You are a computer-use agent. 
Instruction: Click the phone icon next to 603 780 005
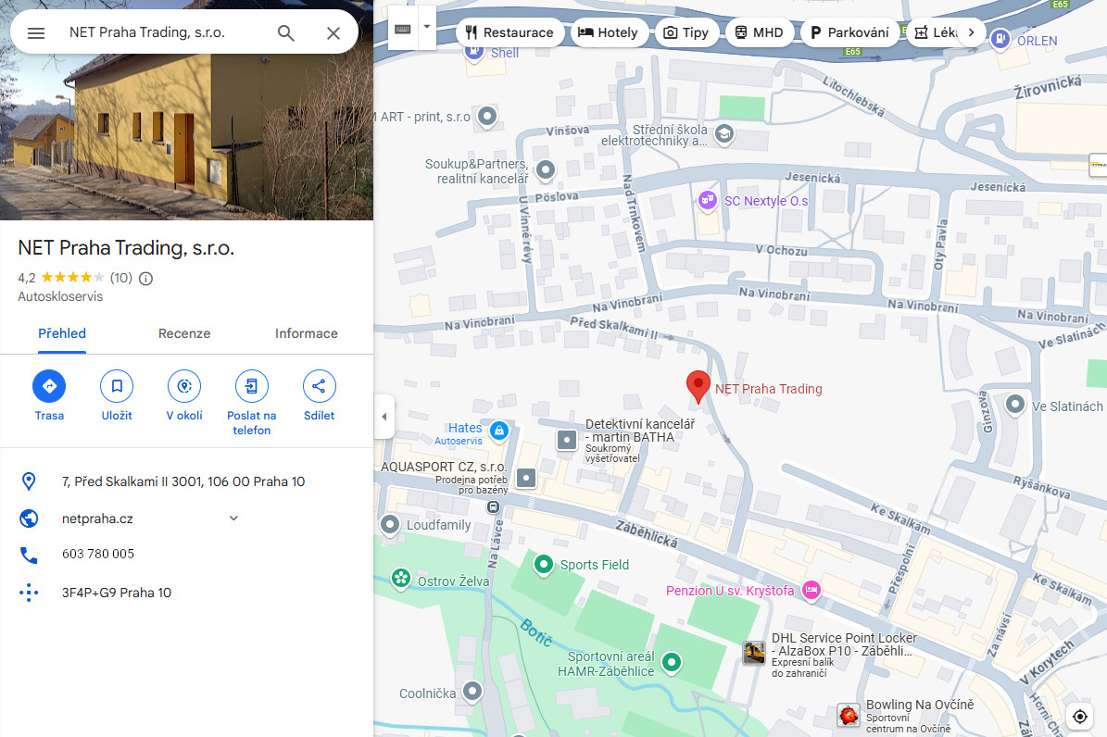click(x=28, y=555)
